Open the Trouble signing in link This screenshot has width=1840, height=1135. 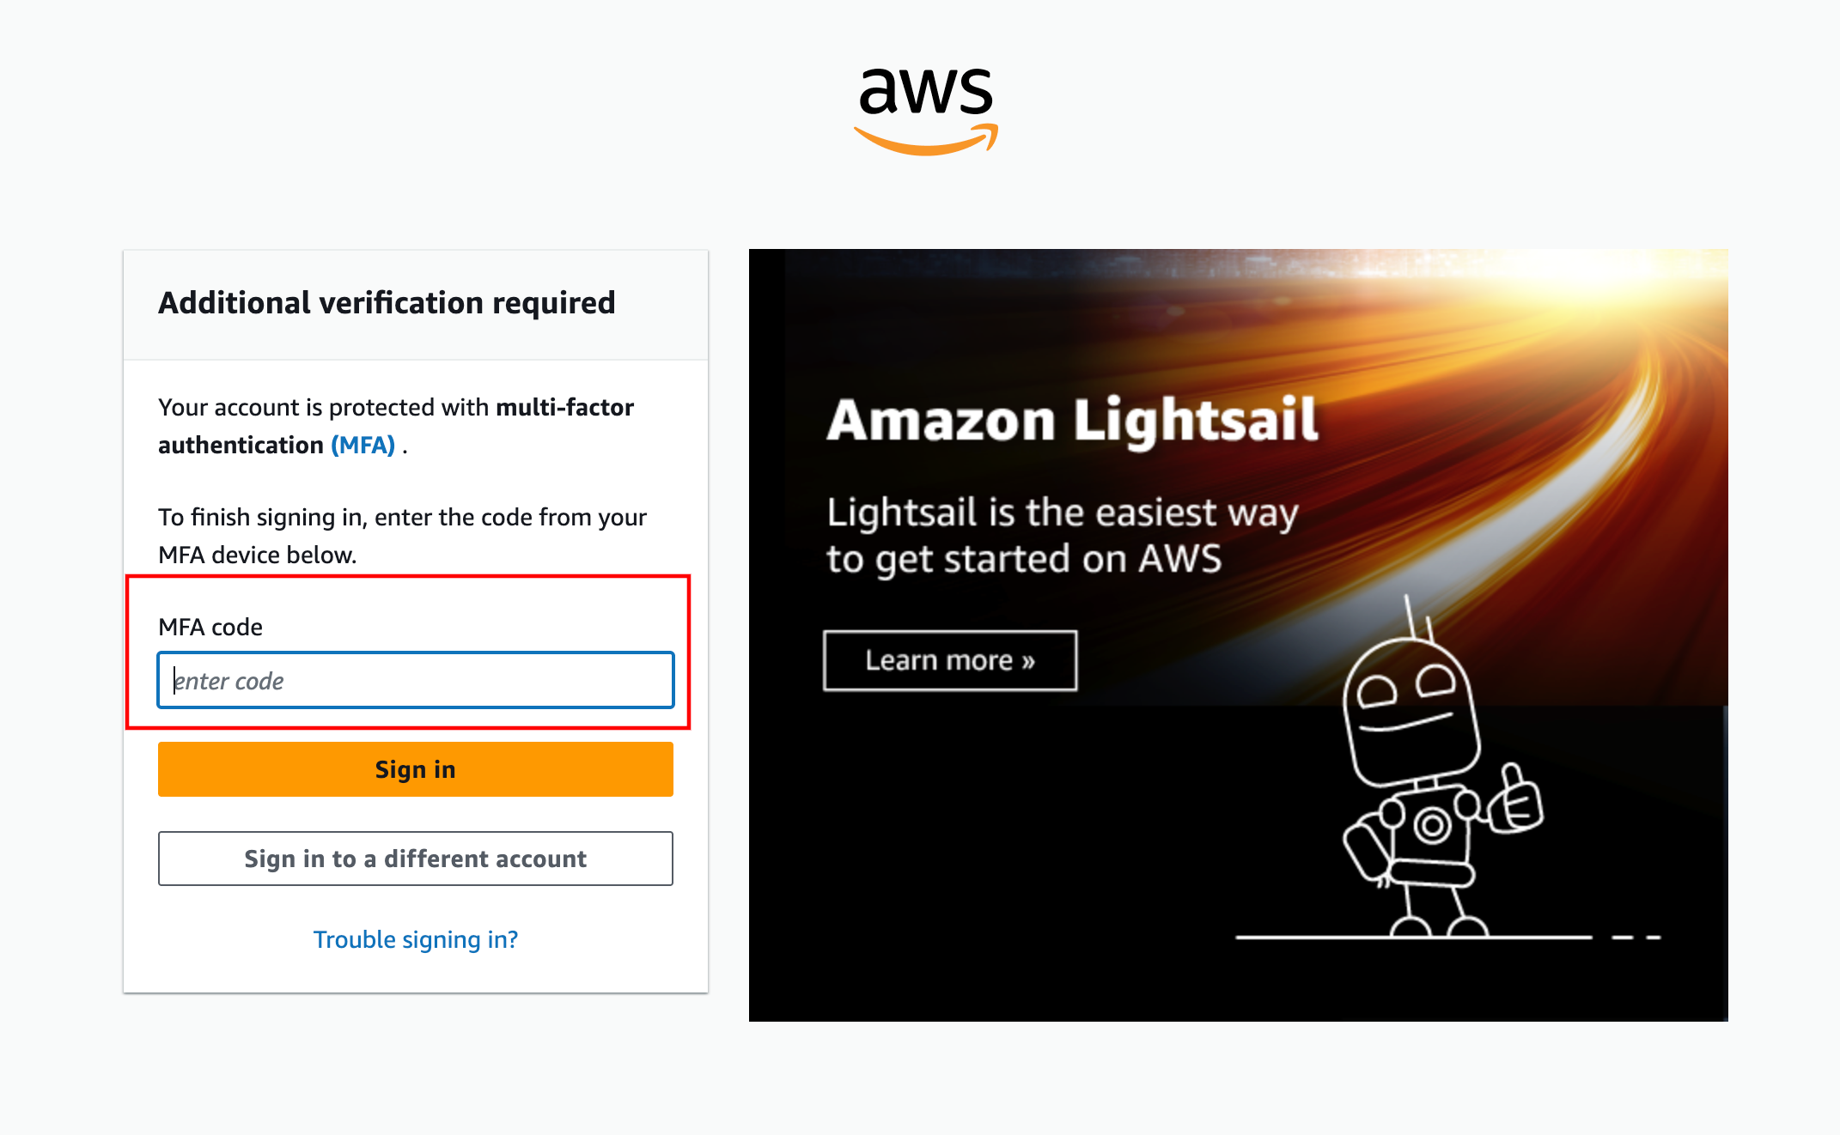pos(415,939)
